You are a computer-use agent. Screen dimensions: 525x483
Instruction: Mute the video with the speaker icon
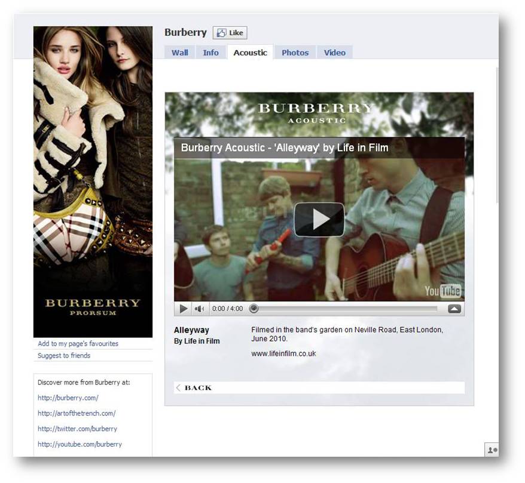click(x=200, y=309)
